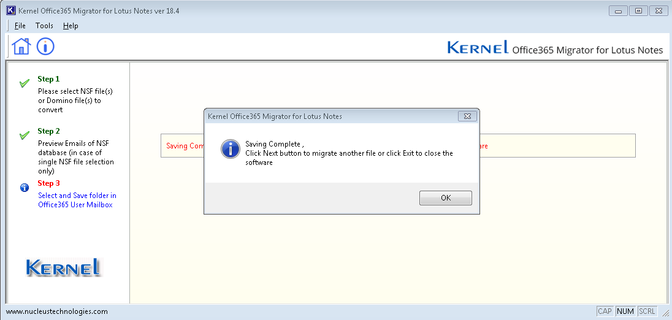Viewport: 672px width, 320px height.
Task: Click the Home icon in the toolbar
Action: pyautogui.click(x=21, y=46)
